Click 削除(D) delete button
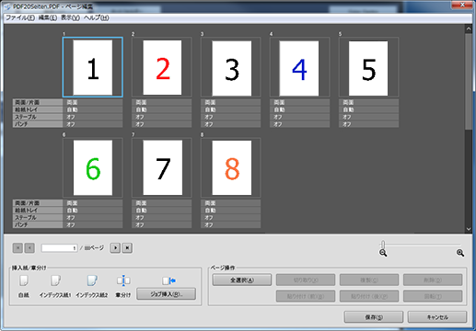 (433, 280)
